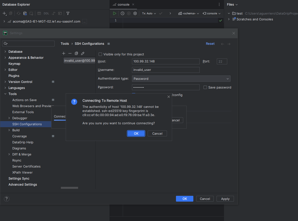Screen dimensions: 298x221
Task: Enable Visible only for this project checkbox
Action: tap(100, 54)
